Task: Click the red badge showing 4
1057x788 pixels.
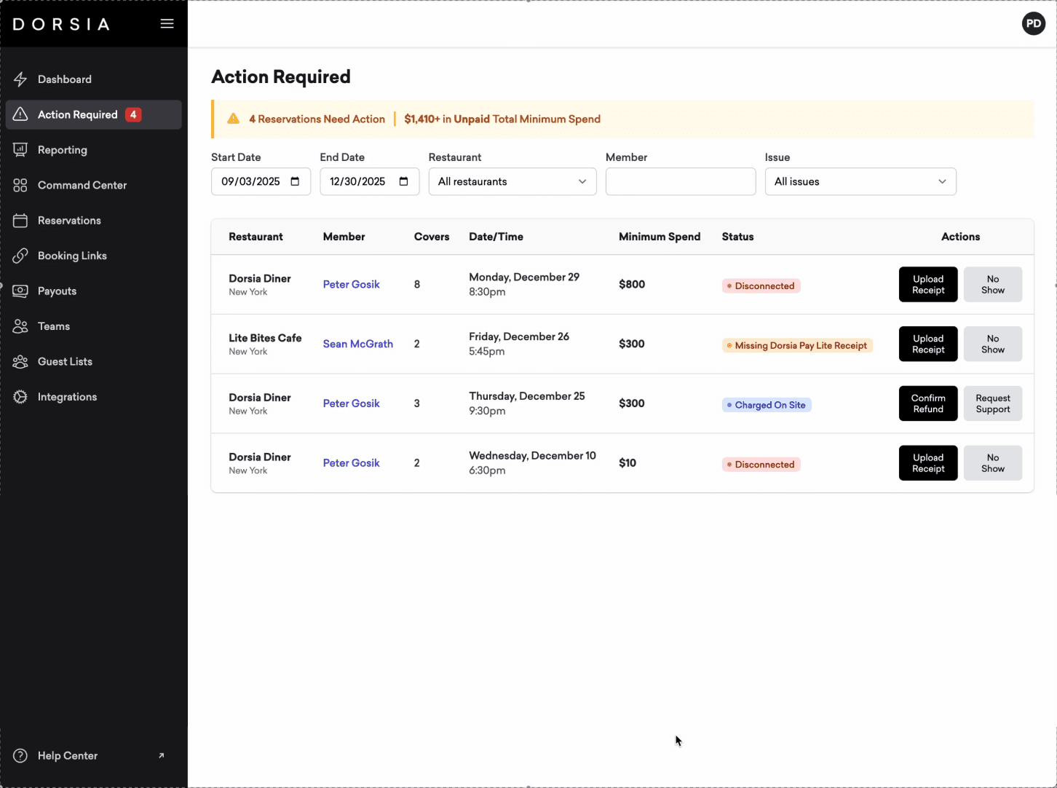Action: 133,114
